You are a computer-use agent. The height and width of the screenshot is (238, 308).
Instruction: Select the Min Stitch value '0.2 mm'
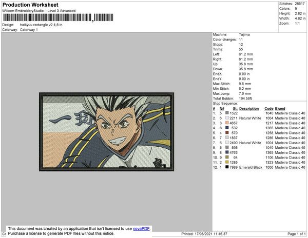click(x=245, y=89)
